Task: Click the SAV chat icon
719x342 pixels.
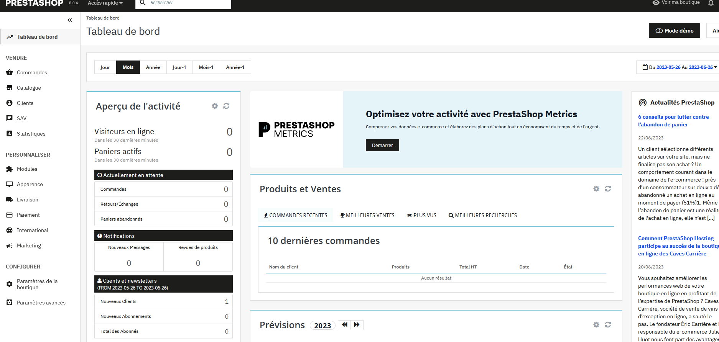Action: click(x=10, y=118)
